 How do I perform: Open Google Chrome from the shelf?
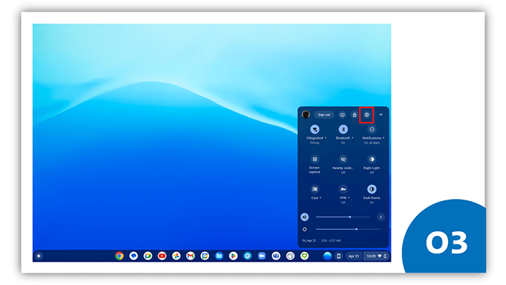[x=119, y=255]
